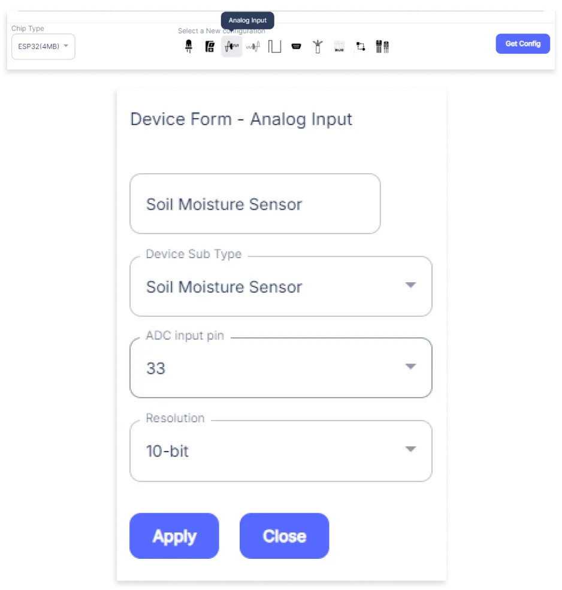The image size is (562, 590).
Task: Open the ADC input pin dropdown arrow
Action: pyautogui.click(x=410, y=366)
